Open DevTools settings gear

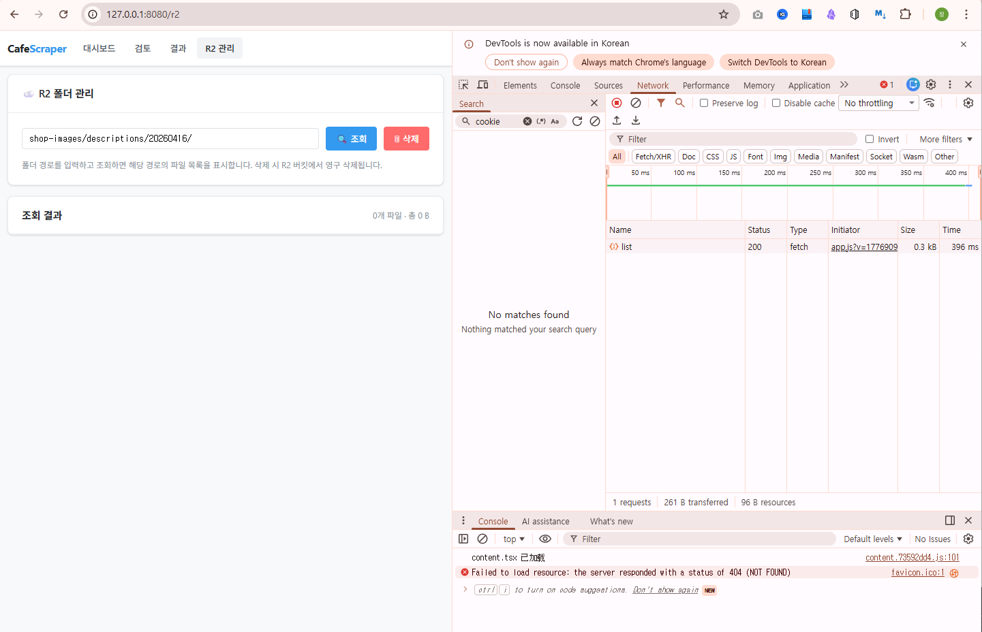point(931,84)
